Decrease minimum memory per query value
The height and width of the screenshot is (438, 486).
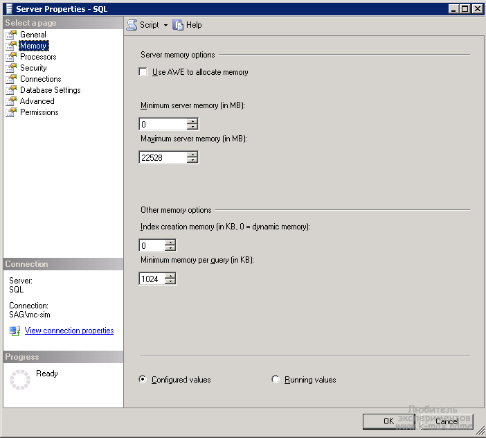(x=170, y=281)
